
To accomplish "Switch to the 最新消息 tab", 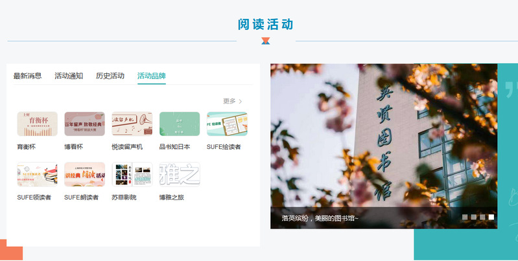I will coord(27,76).
